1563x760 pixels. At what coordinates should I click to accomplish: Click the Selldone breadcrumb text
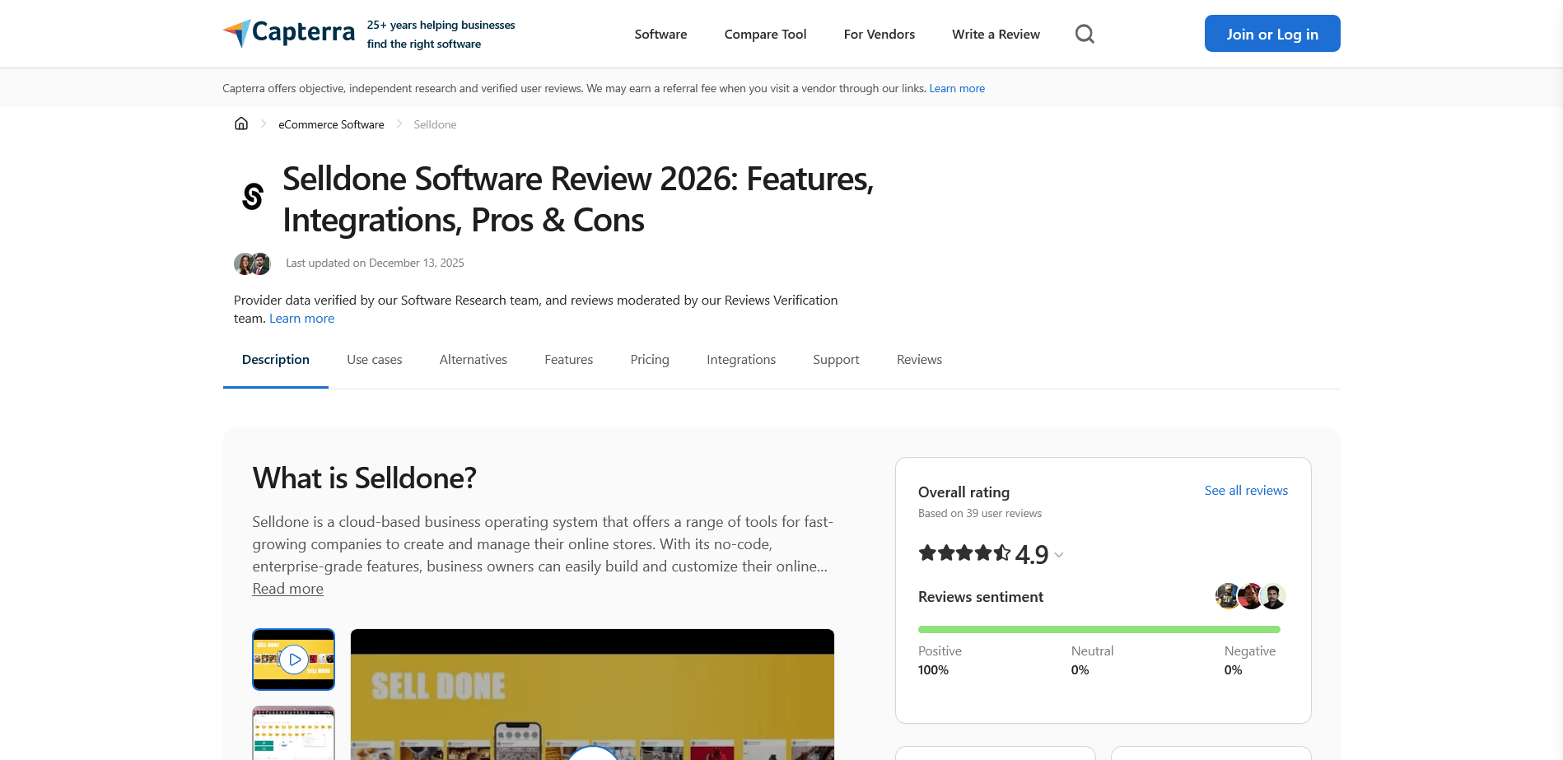coord(435,124)
